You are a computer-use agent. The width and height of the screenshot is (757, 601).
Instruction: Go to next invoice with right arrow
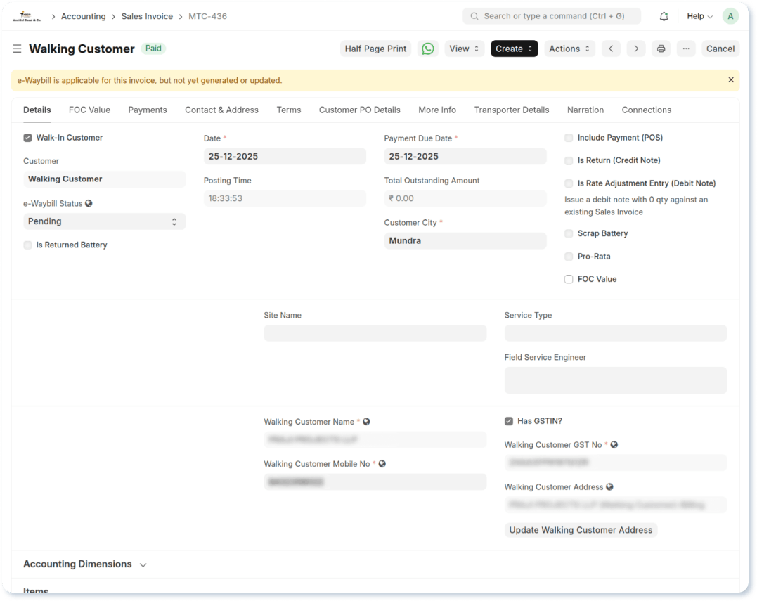[x=635, y=49]
